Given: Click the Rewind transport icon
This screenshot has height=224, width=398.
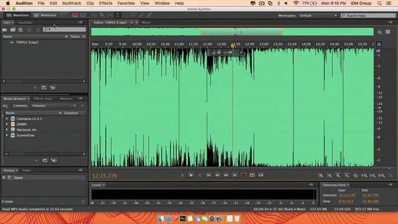Looking at the screenshot, I should (217, 175).
